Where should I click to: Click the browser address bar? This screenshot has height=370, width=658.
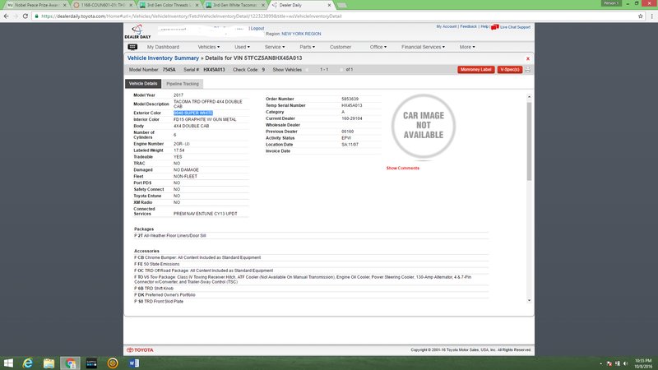click(336, 16)
